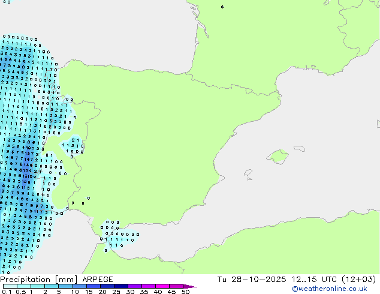Click the "50" value on the legend scale

(185, 292)
